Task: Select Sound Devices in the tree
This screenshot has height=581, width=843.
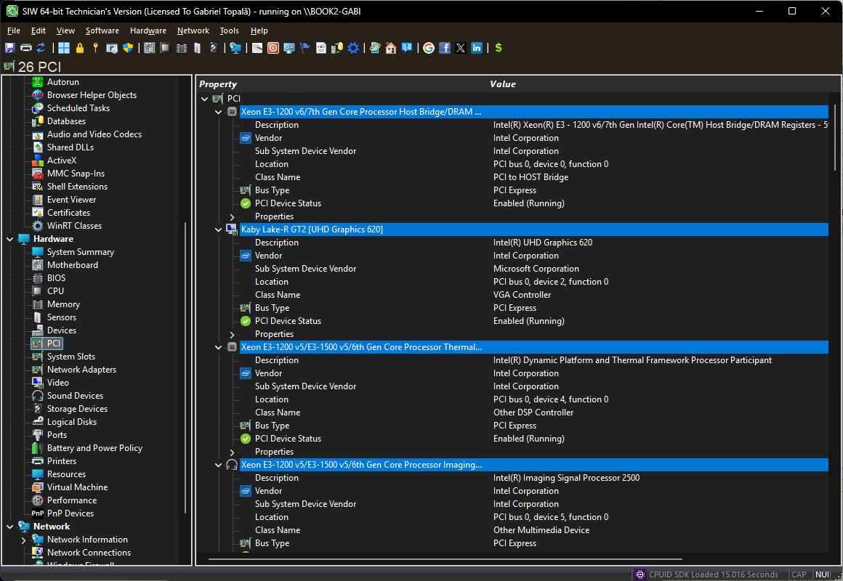Action: [x=75, y=396]
